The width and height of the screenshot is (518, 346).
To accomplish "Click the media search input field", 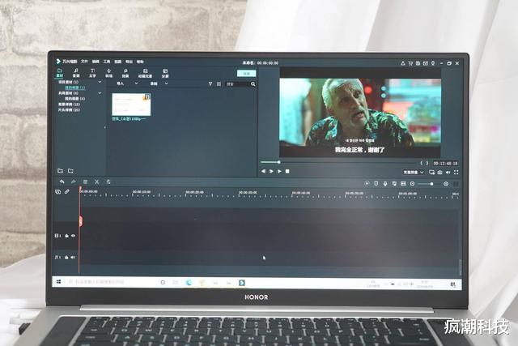I will 237,84.
